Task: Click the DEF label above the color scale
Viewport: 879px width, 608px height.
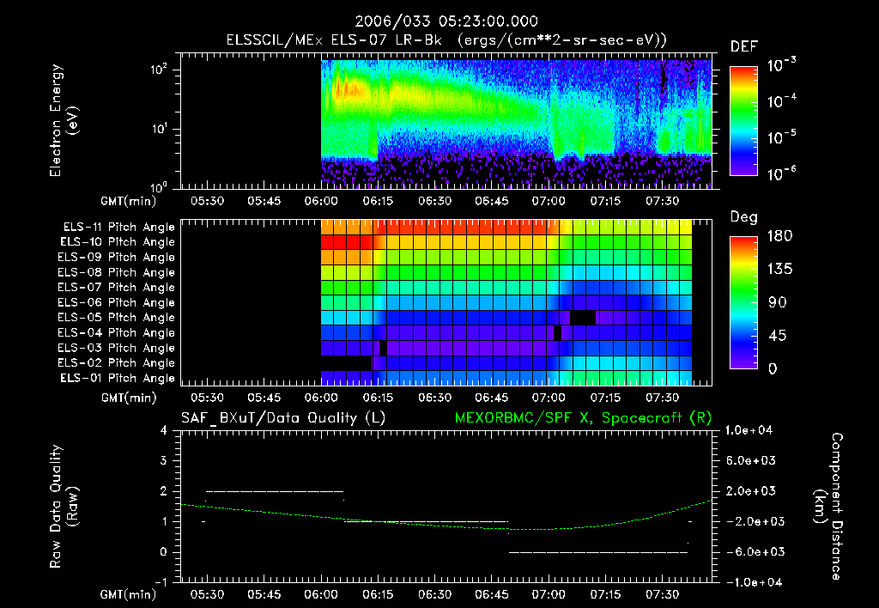Action: [x=743, y=47]
